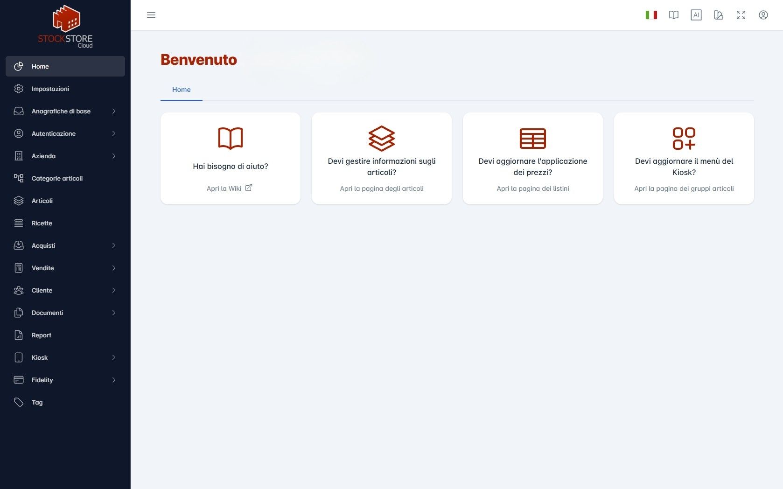Screen dimensions: 783x489
Task: Click the Benvenuto heading
Action: point(199,60)
